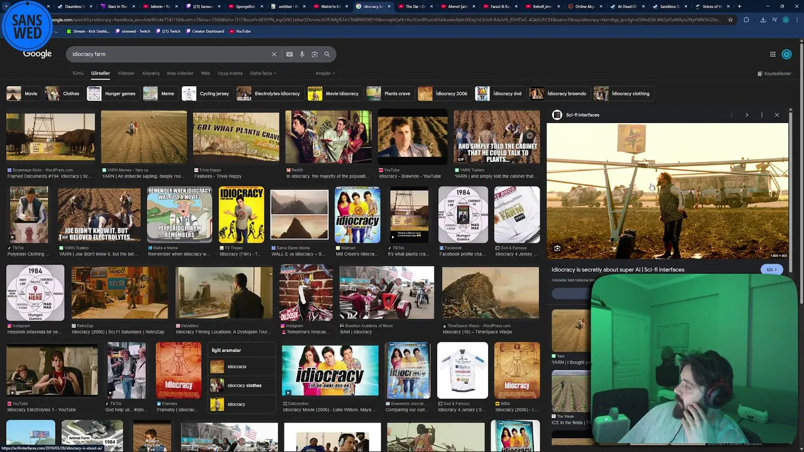Open the Araçlar tools dropdown
This screenshot has height=452, width=804.
coord(325,73)
